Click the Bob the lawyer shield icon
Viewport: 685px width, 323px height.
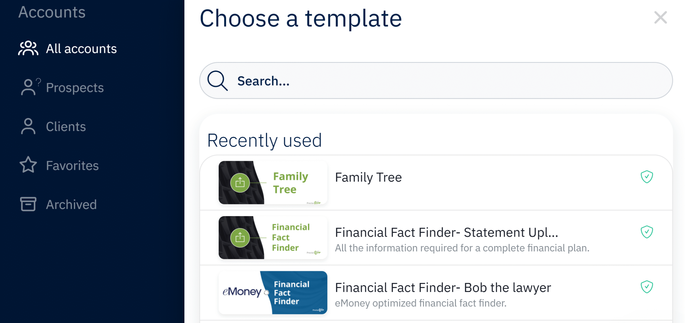646,287
